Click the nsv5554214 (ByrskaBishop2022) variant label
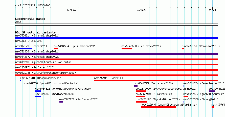The height and width of the screenshot is (117, 225). 37,35
